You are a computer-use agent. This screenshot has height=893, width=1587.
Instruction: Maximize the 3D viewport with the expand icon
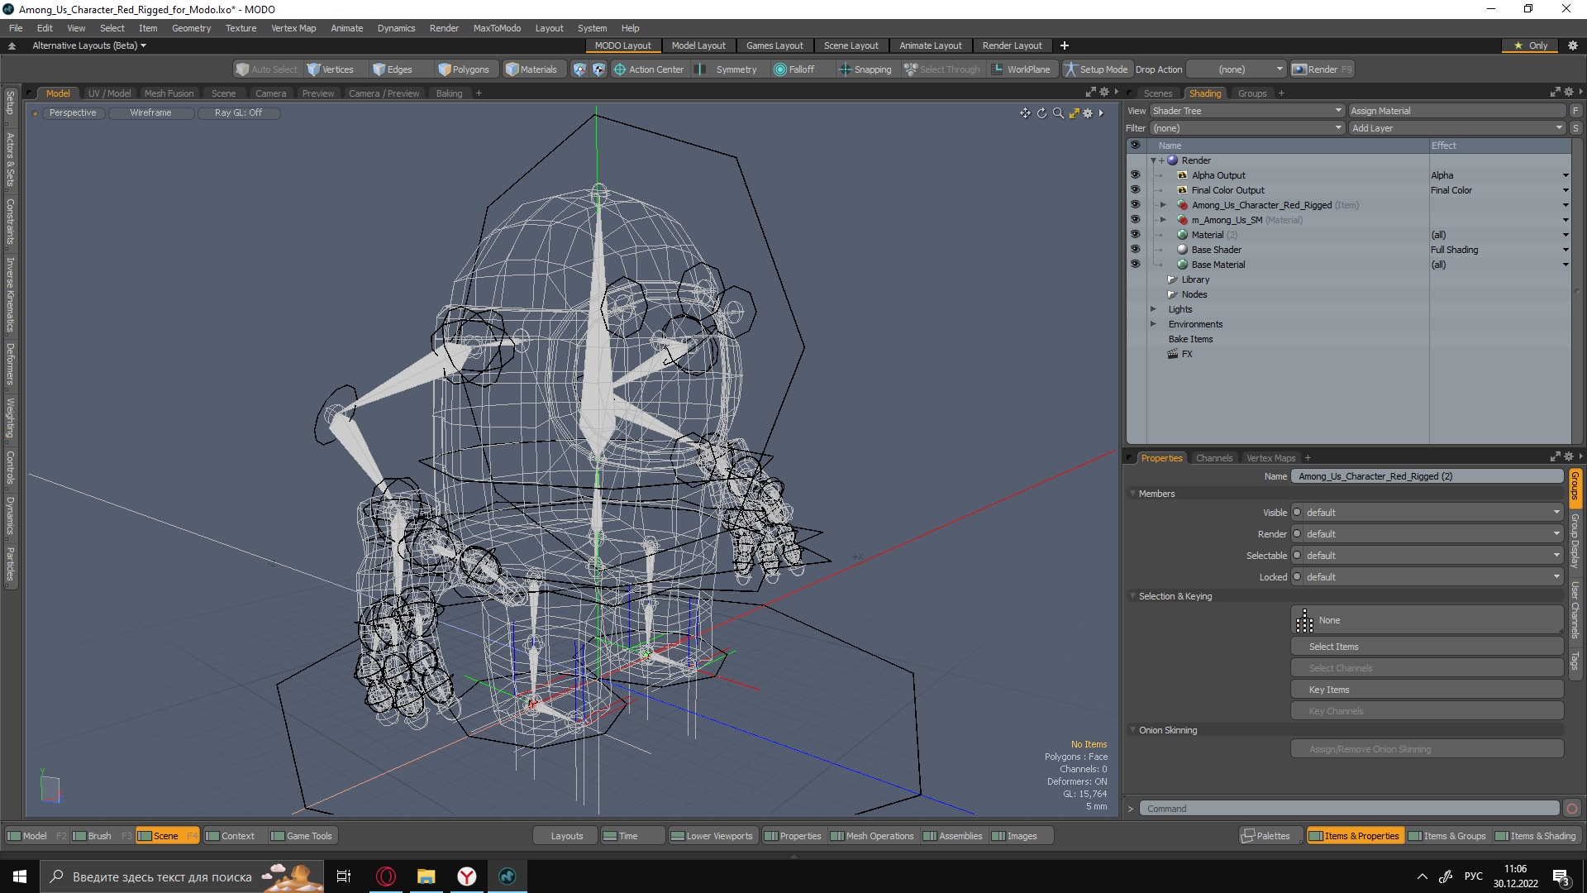click(x=1074, y=113)
